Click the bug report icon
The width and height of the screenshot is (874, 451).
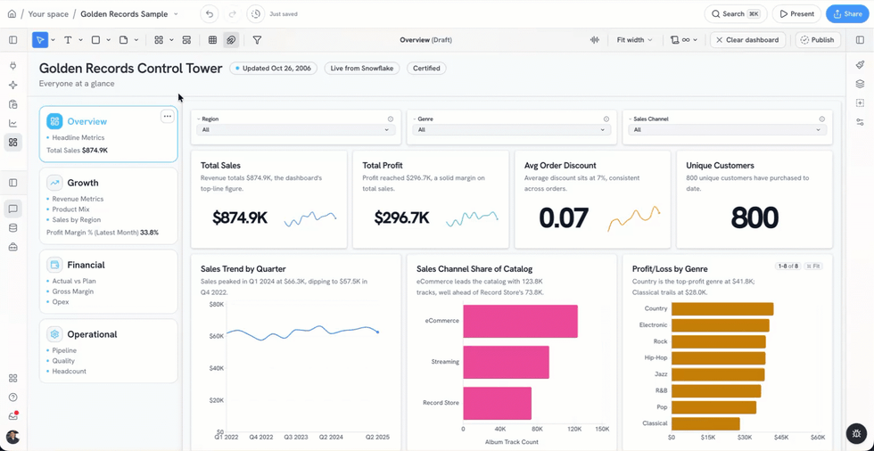[x=855, y=433]
